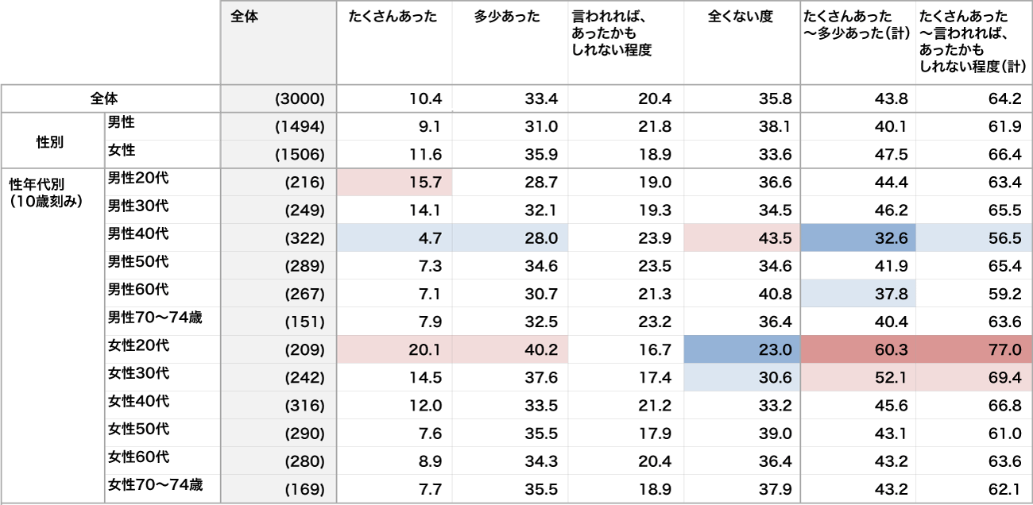
Task: Select the 多少あった column header
Action: pyautogui.click(x=507, y=17)
